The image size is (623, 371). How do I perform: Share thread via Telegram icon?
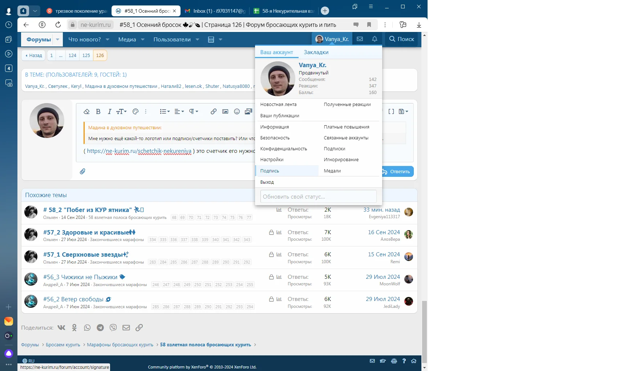click(100, 327)
